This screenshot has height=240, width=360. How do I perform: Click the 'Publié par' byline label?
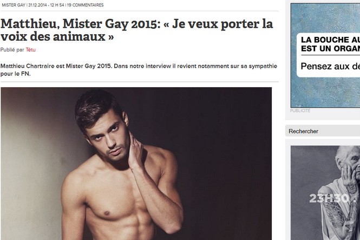click(12, 50)
